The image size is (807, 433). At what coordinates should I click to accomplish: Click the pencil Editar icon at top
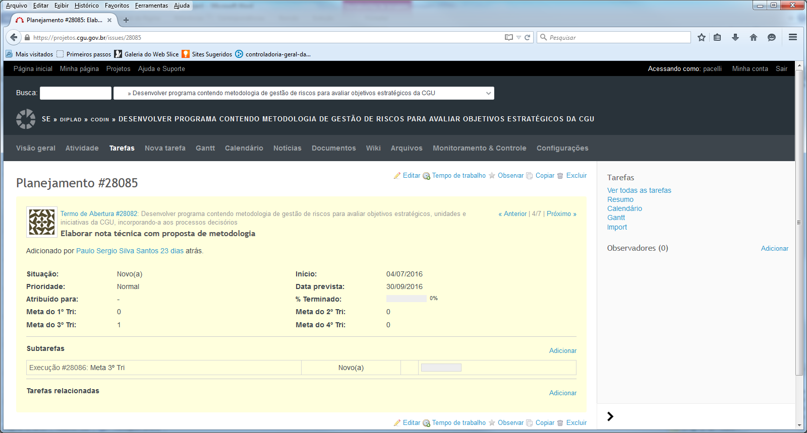point(397,176)
